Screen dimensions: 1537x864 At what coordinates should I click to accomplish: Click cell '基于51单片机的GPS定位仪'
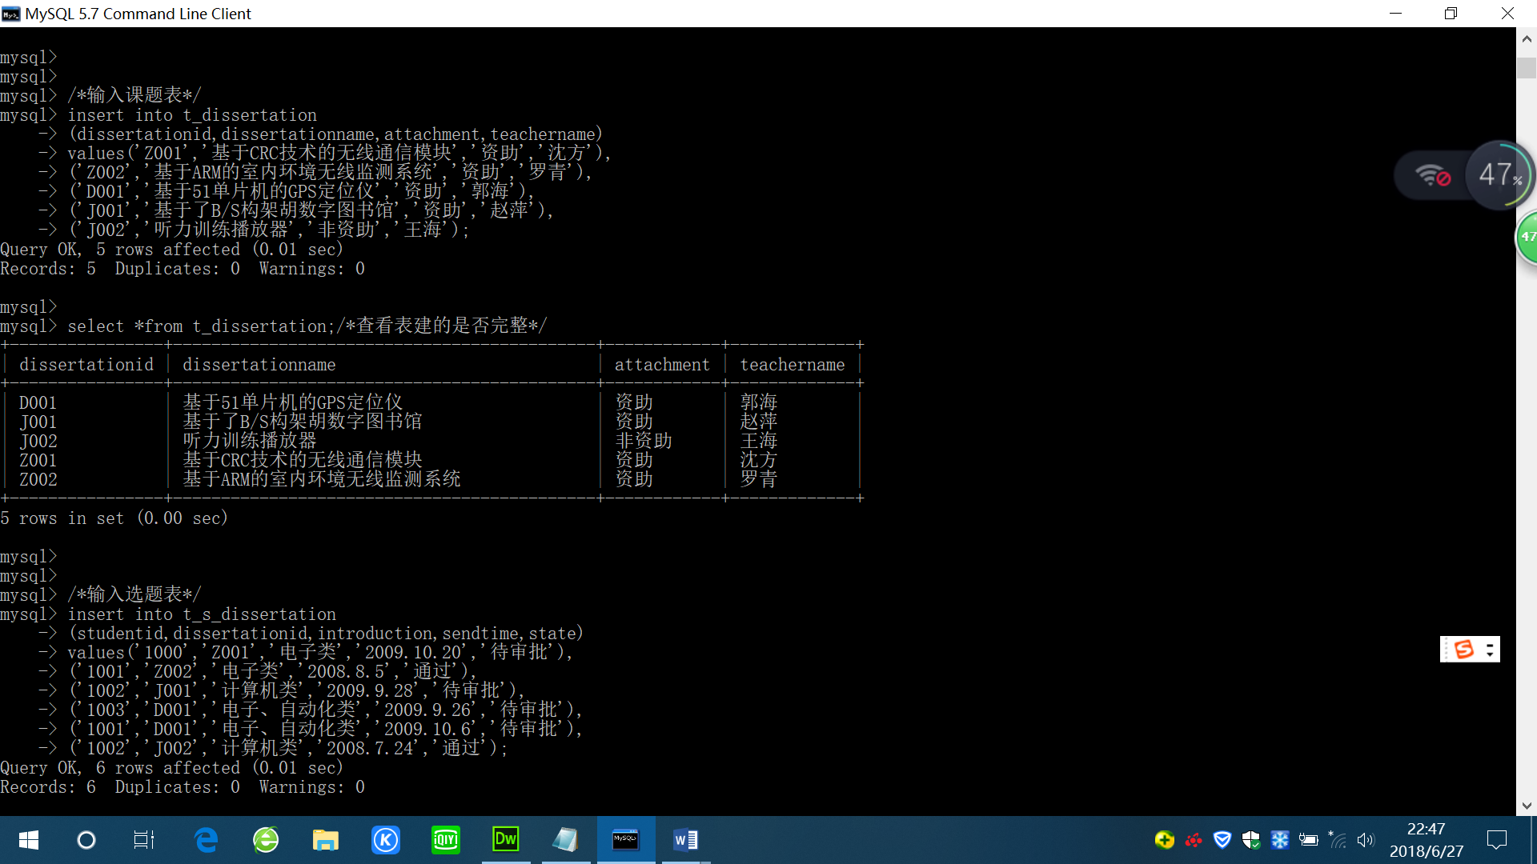[x=293, y=402]
